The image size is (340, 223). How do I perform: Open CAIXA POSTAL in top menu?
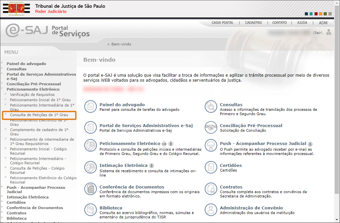click(223, 23)
